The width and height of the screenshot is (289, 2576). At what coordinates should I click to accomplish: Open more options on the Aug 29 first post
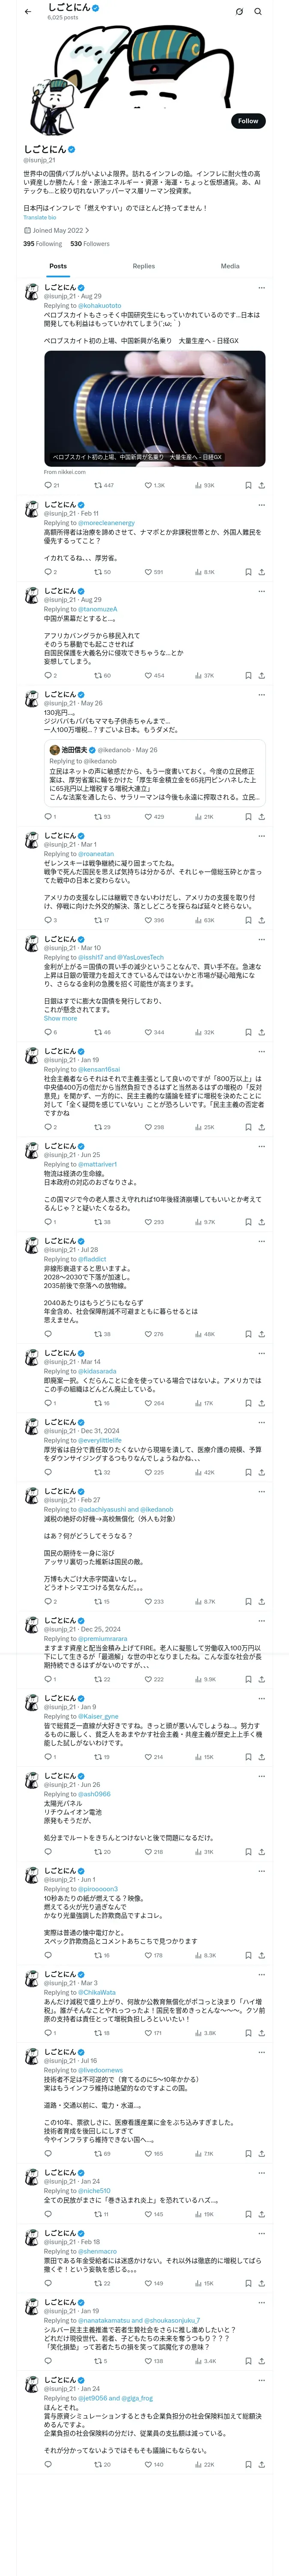261,288
